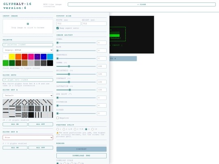Select feature split option 16
This screenshot has height=164, width=219.
pyautogui.click(x=92, y=129)
